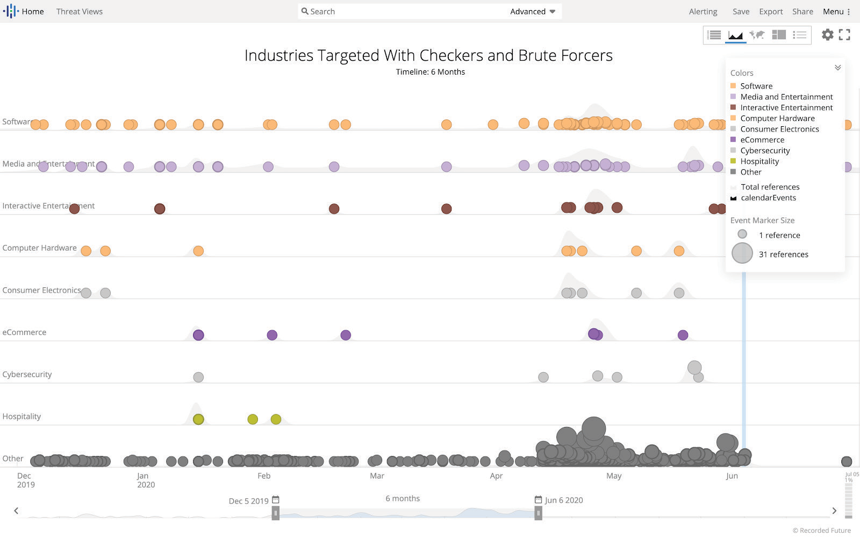Open the Alerting menu item
Image resolution: width=860 pixels, height=537 pixels.
pos(703,11)
